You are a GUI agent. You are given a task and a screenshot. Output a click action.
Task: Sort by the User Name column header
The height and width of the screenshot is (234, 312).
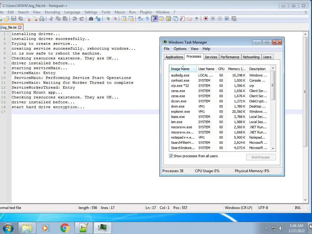206,69
